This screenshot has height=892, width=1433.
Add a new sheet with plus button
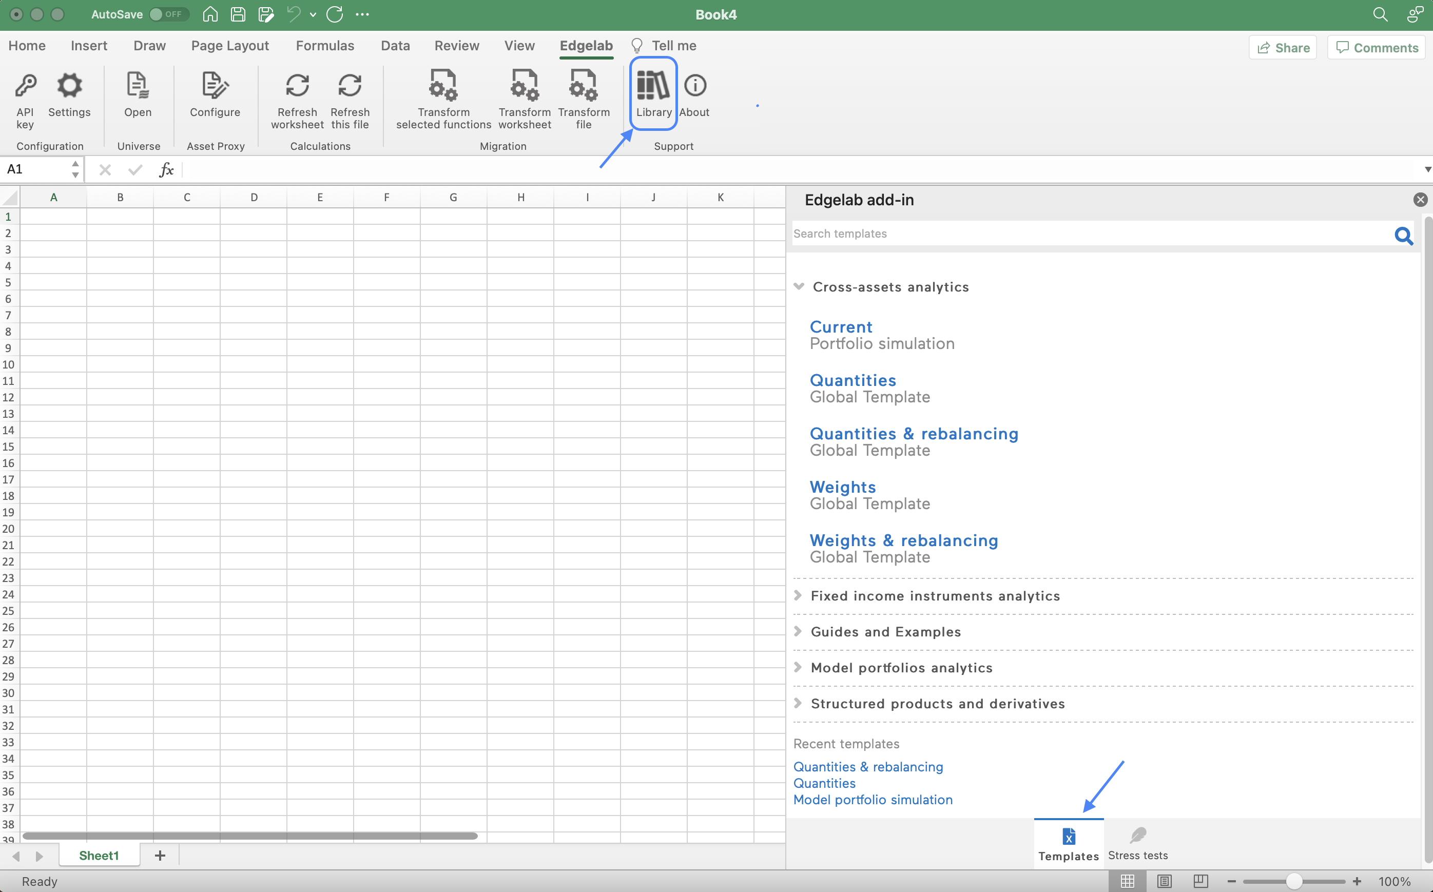(160, 856)
